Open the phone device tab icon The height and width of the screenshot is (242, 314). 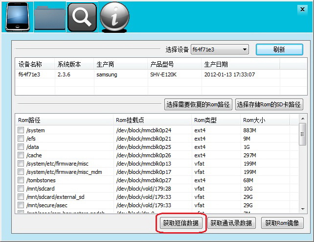(16, 17)
